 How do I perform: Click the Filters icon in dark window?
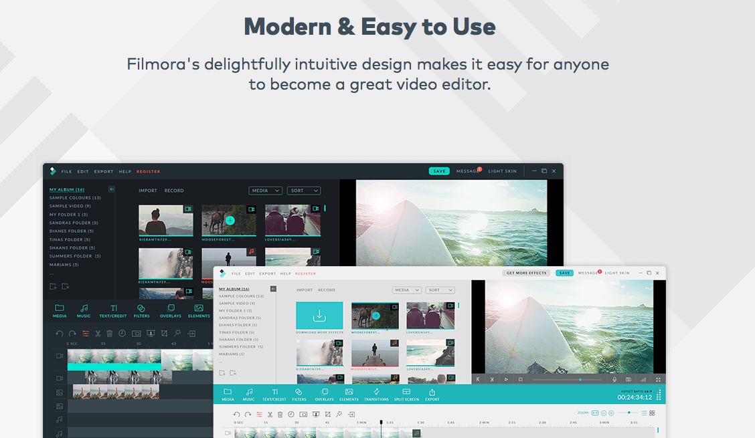[x=141, y=311]
